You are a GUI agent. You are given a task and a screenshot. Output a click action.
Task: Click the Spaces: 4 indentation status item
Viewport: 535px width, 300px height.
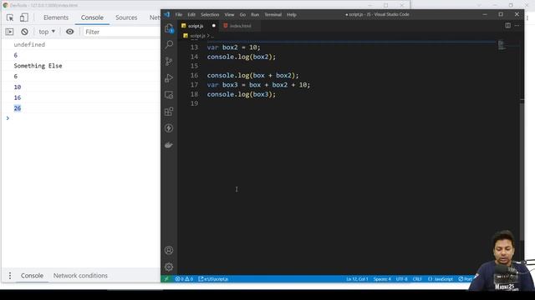pos(382,279)
